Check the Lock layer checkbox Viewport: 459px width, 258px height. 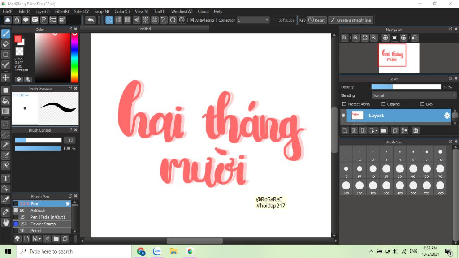[x=422, y=104]
